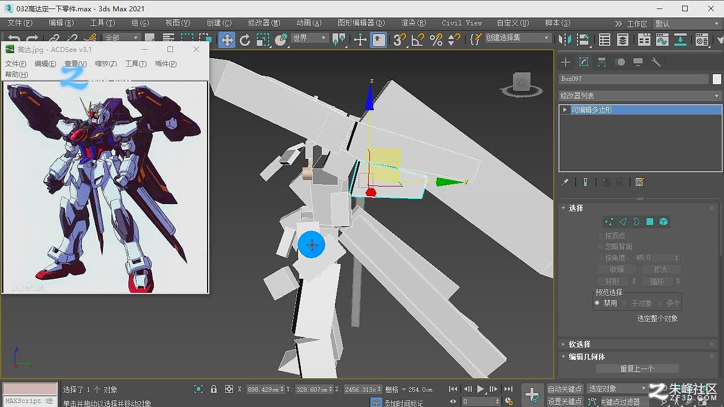The image size is (724, 407).
Task: Select Edge sub-object level
Action: point(622,222)
